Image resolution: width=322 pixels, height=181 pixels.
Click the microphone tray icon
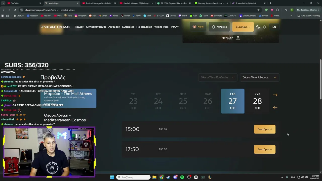point(287,177)
